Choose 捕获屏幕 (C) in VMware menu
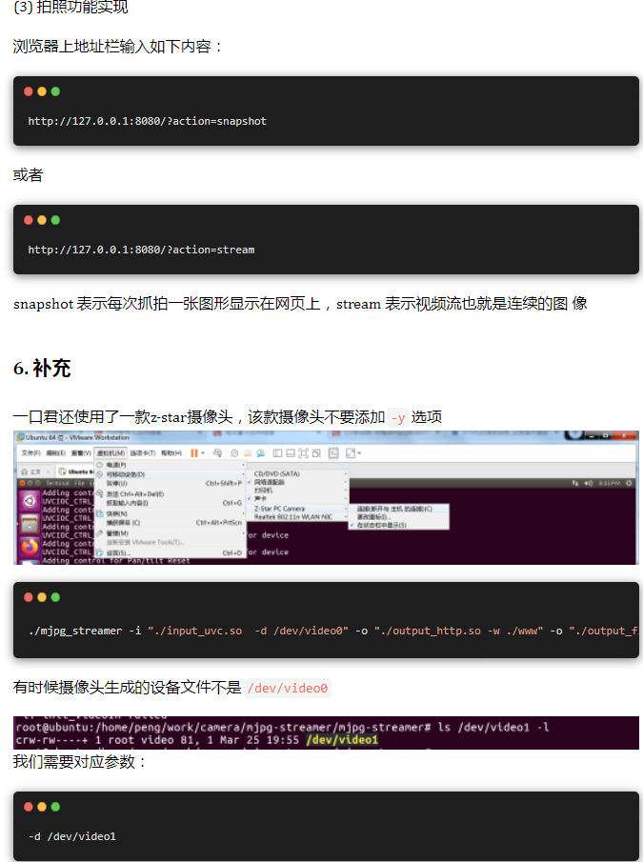 pos(170,523)
